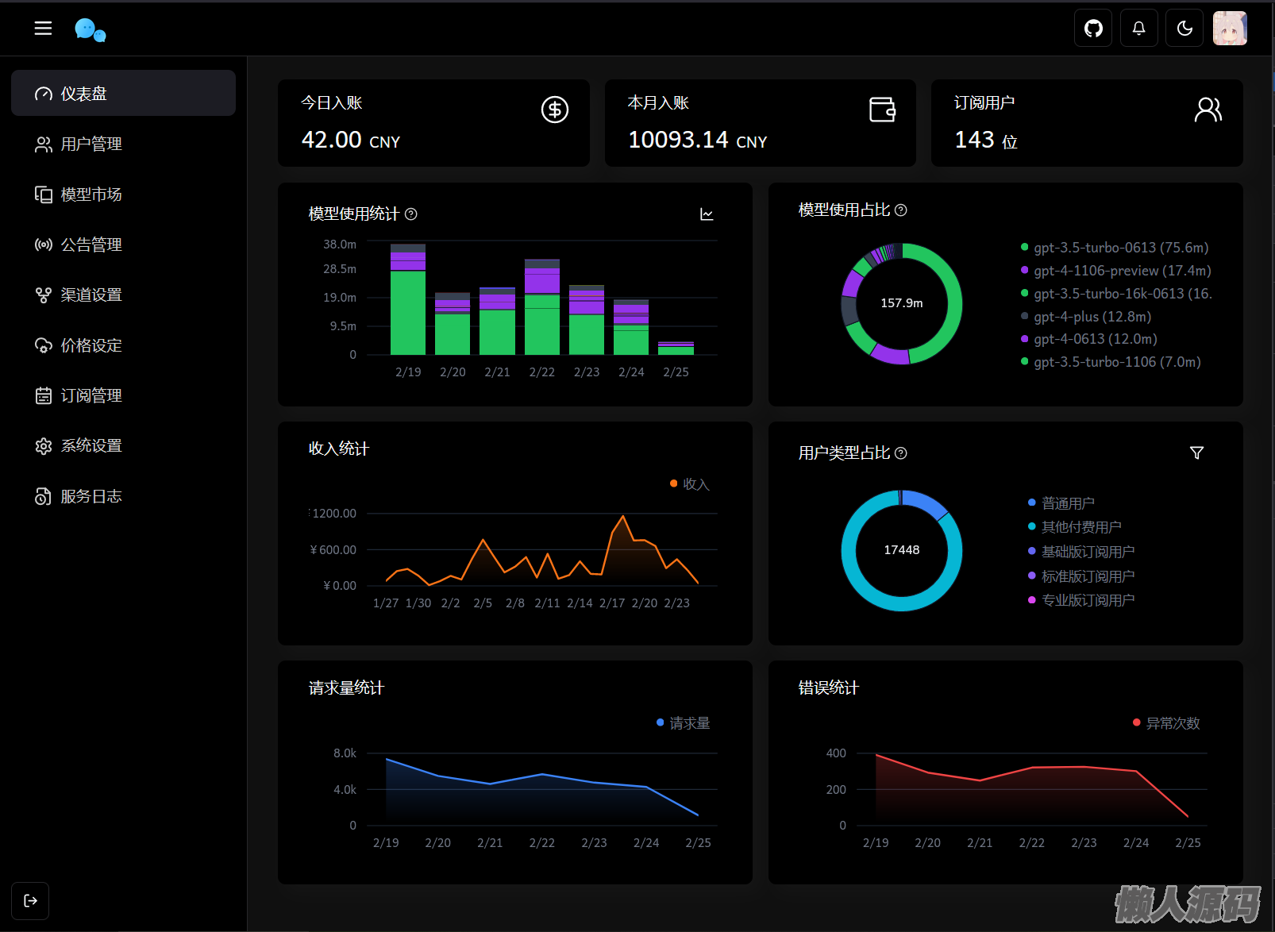Toggle gpt-4-plus legend entry
Image resolution: width=1275 pixels, height=932 pixels.
tap(1086, 317)
